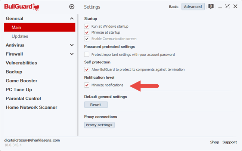The width and height of the screenshot is (242, 151).
Task: Toggle Minimize at startup checkbox
Action: [87, 33]
